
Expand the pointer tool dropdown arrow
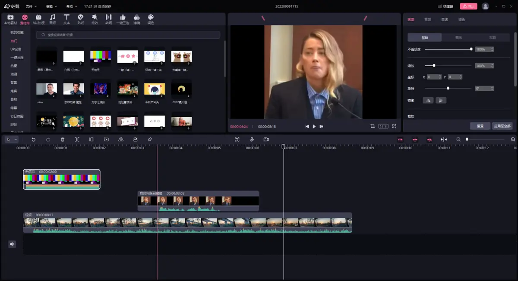coord(16,140)
